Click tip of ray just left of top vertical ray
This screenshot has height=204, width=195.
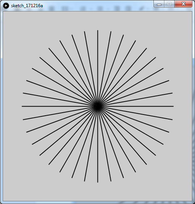[x=84, y=32]
